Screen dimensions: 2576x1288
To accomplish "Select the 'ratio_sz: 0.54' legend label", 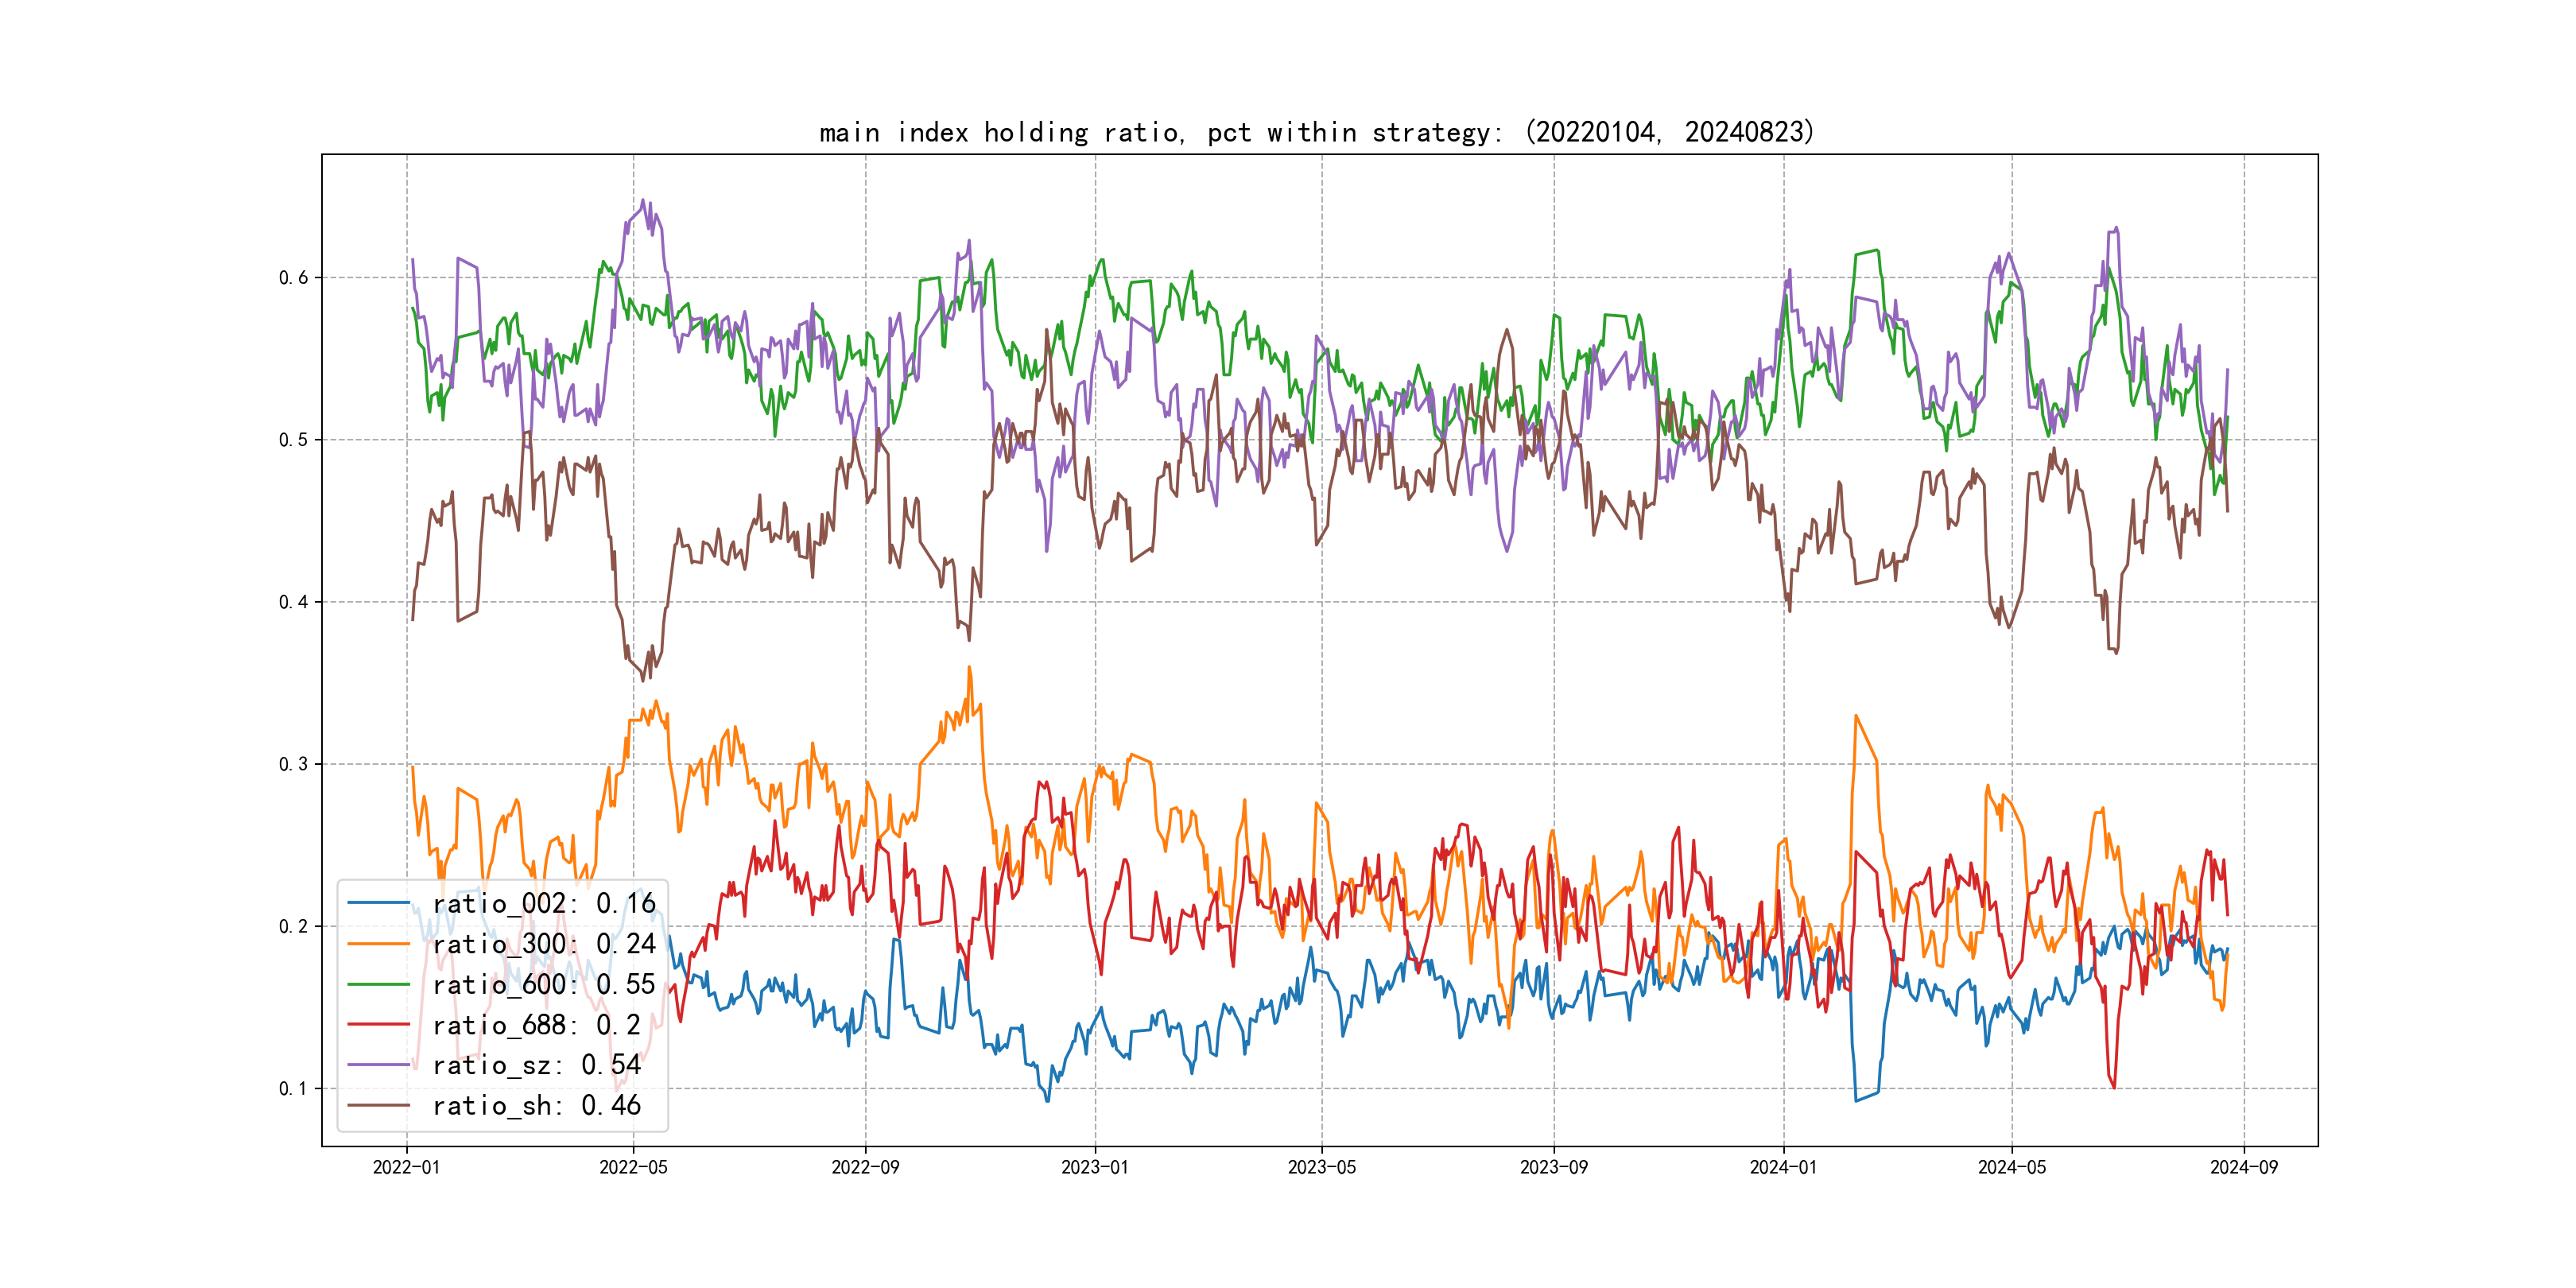I will point(536,1065).
